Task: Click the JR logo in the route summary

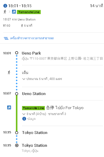Action: click(x=14, y=12)
